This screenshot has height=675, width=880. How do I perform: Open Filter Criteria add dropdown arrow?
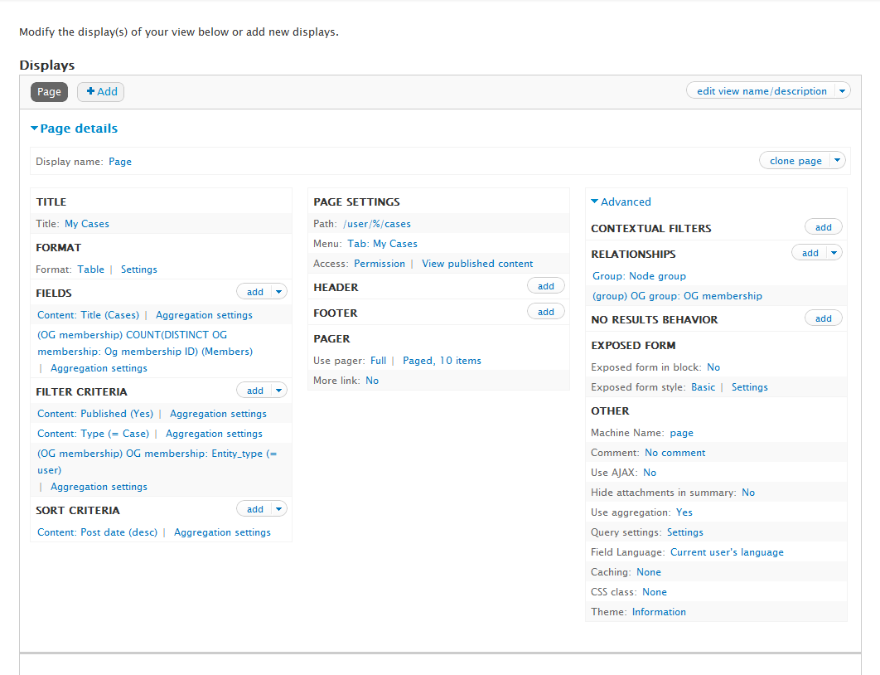279,391
